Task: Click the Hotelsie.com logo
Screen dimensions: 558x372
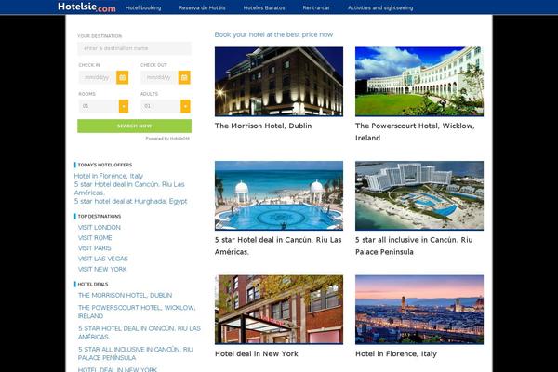Action: (86, 7)
